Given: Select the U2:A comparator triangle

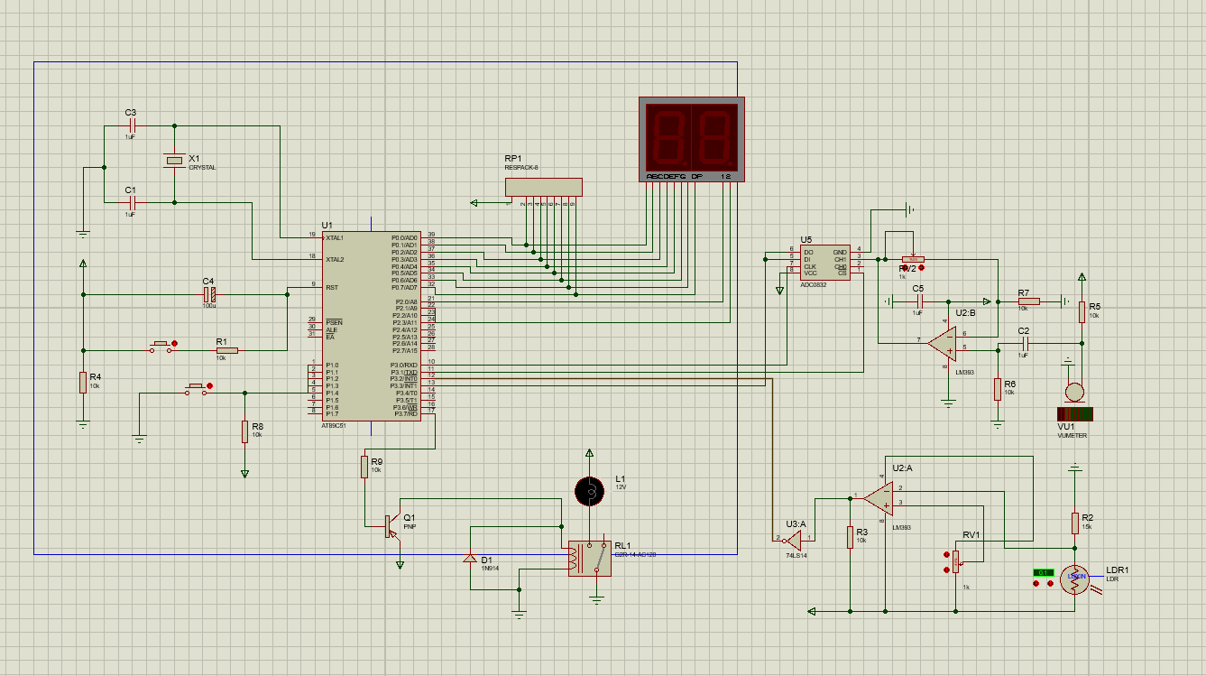Looking at the screenshot, I should [x=878, y=496].
